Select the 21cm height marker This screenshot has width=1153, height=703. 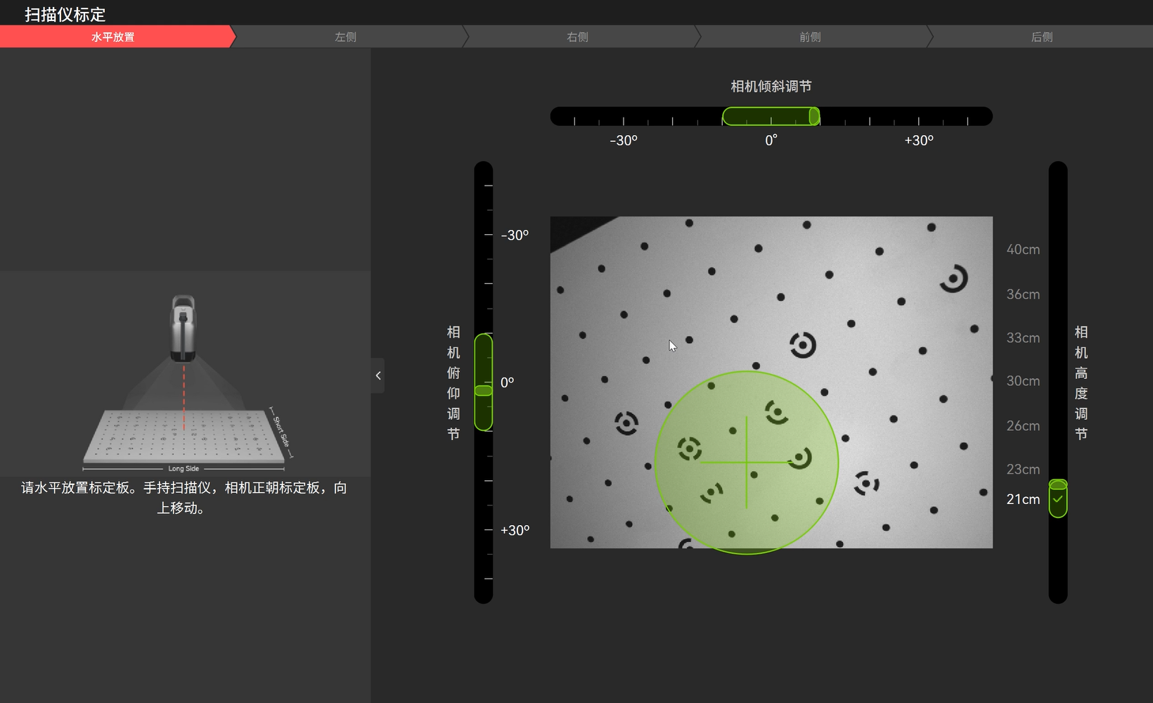tap(1022, 499)
